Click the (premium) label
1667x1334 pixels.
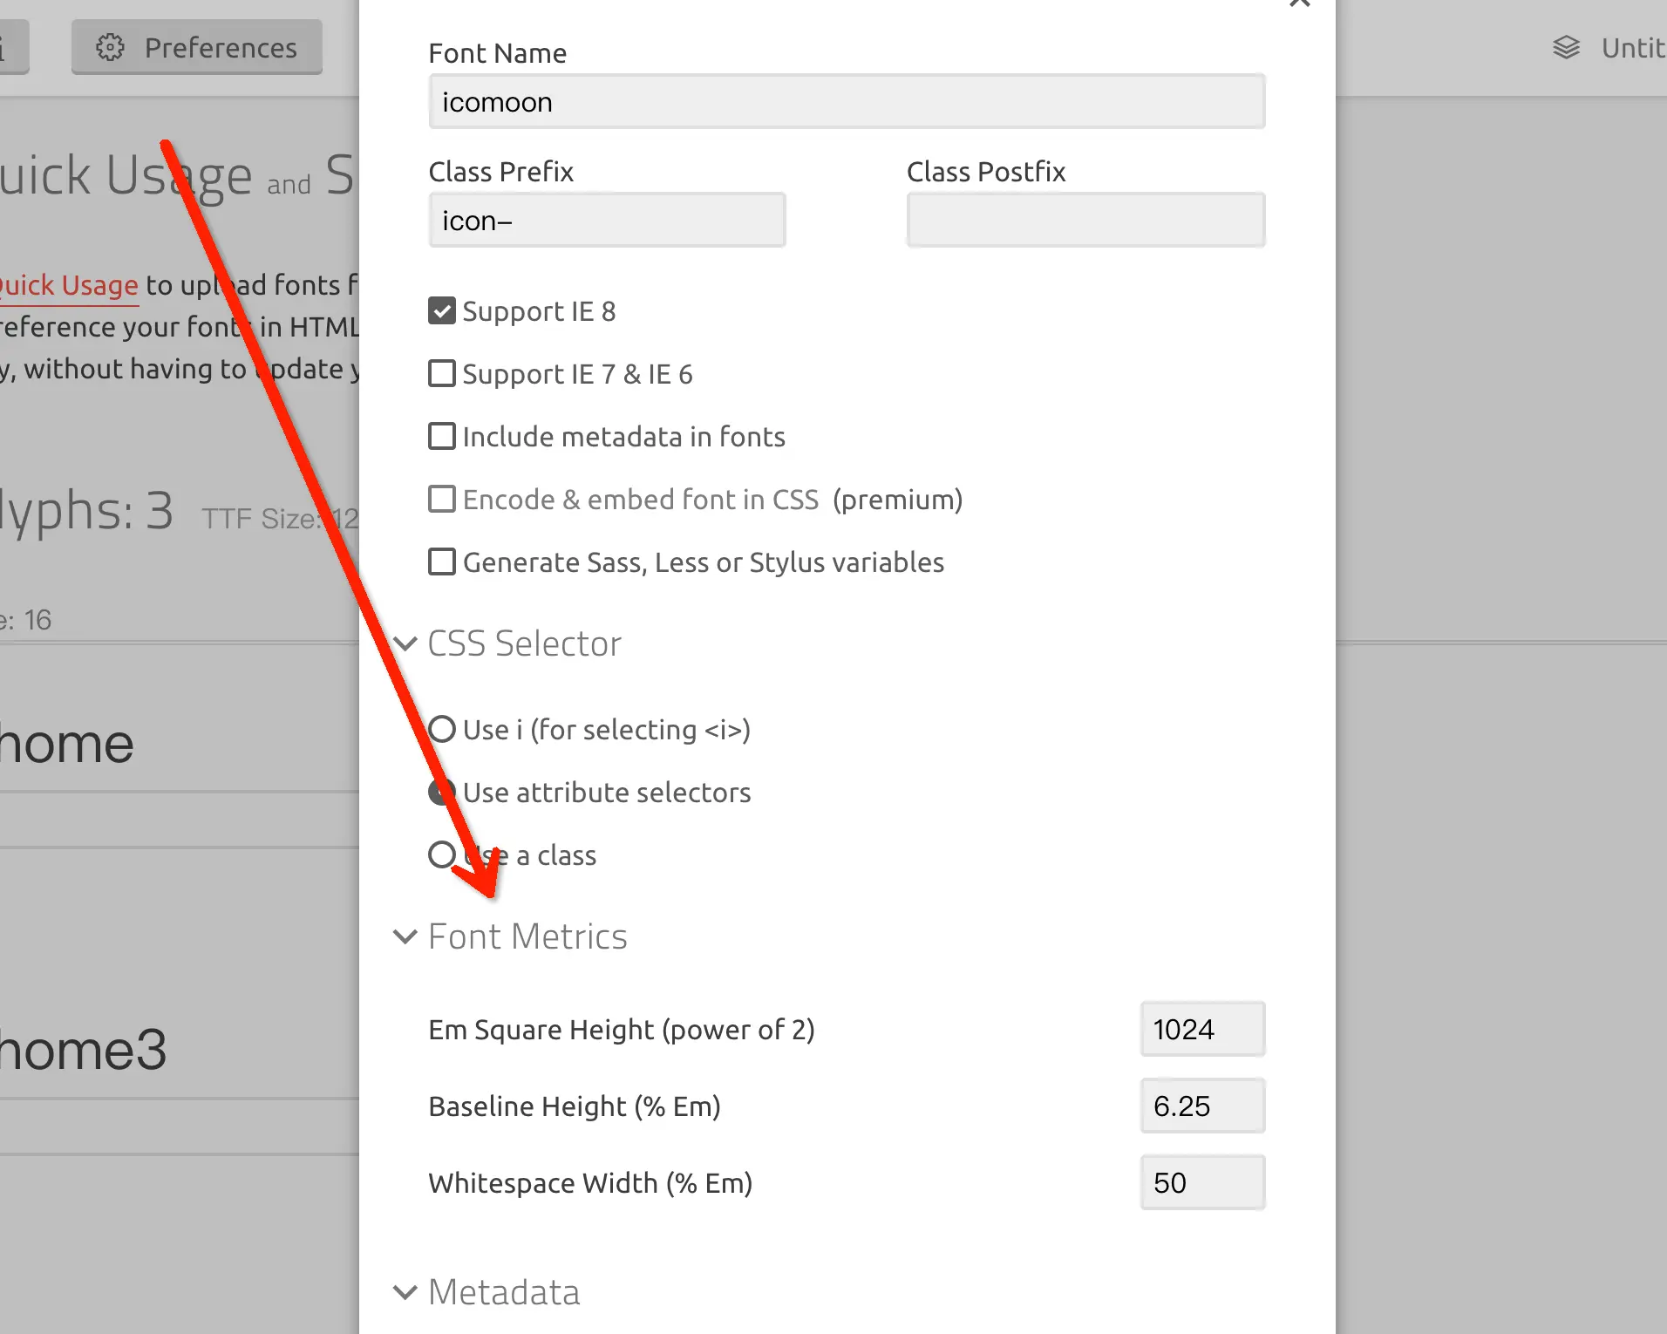click(x=897, y=500)
